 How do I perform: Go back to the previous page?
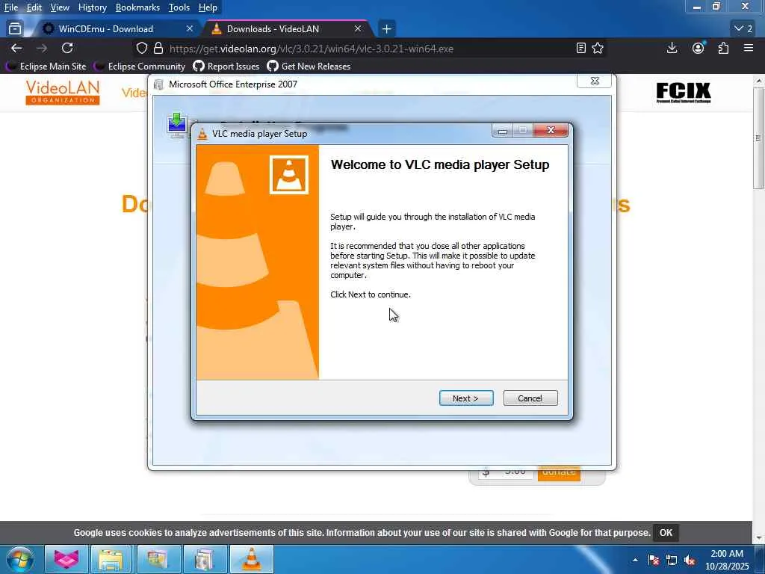[x=16, y=48]
